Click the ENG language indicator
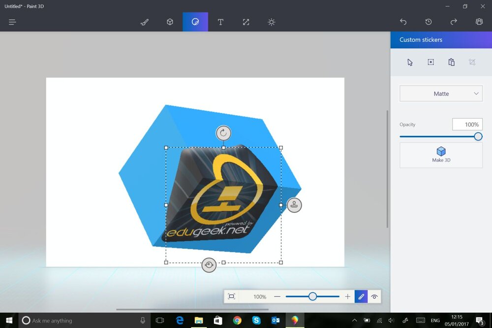The image size is (492, 328). click(435, 321)
